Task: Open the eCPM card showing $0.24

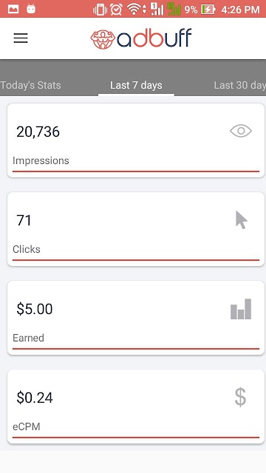Action: click(136, 406)
